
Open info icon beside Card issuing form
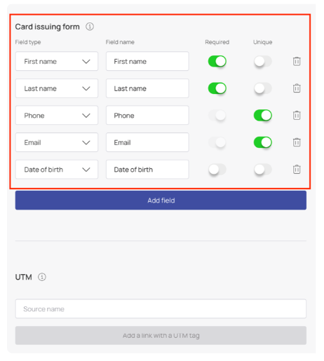pyautogui.click(x=90, y=27)
